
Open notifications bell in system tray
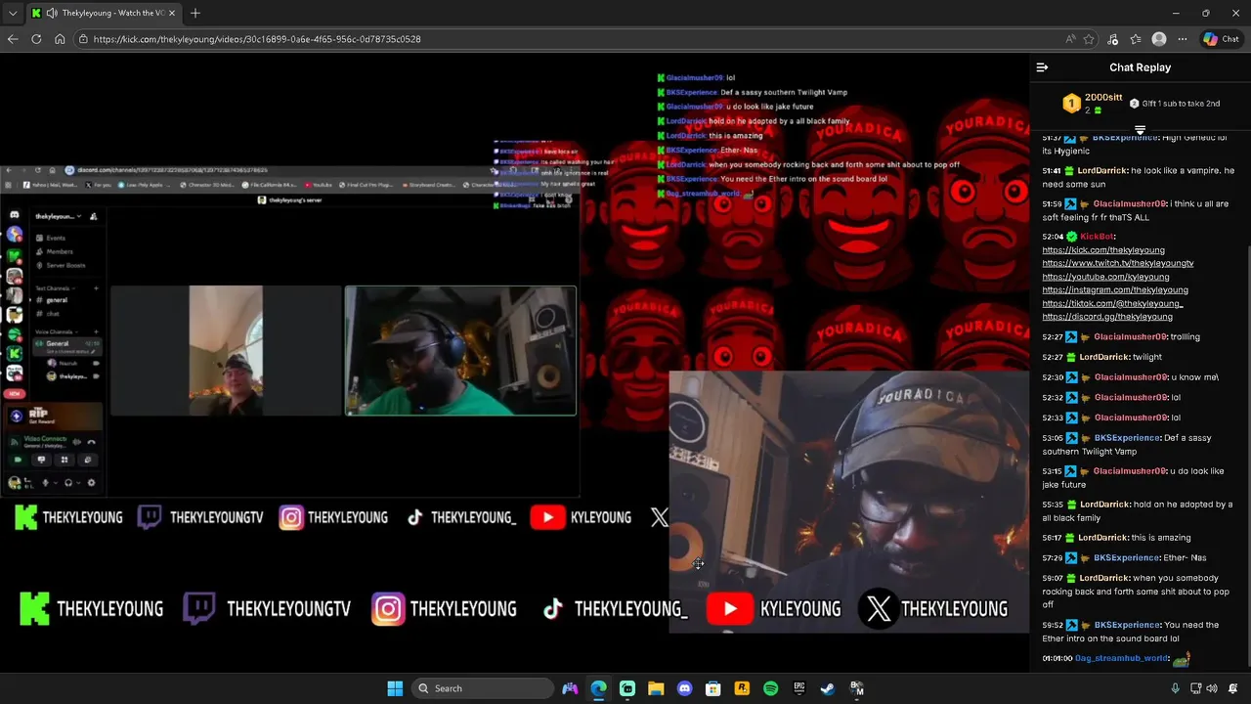point(1233,688)
